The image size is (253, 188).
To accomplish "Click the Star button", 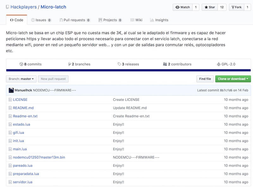I will 210,7.
